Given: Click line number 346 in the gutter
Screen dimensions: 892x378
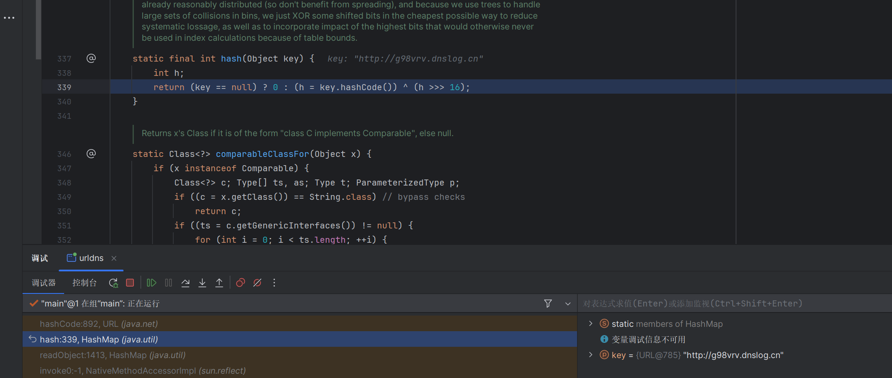Looking at the screenshot, I should pyautogui.click(x=64, y=154).
